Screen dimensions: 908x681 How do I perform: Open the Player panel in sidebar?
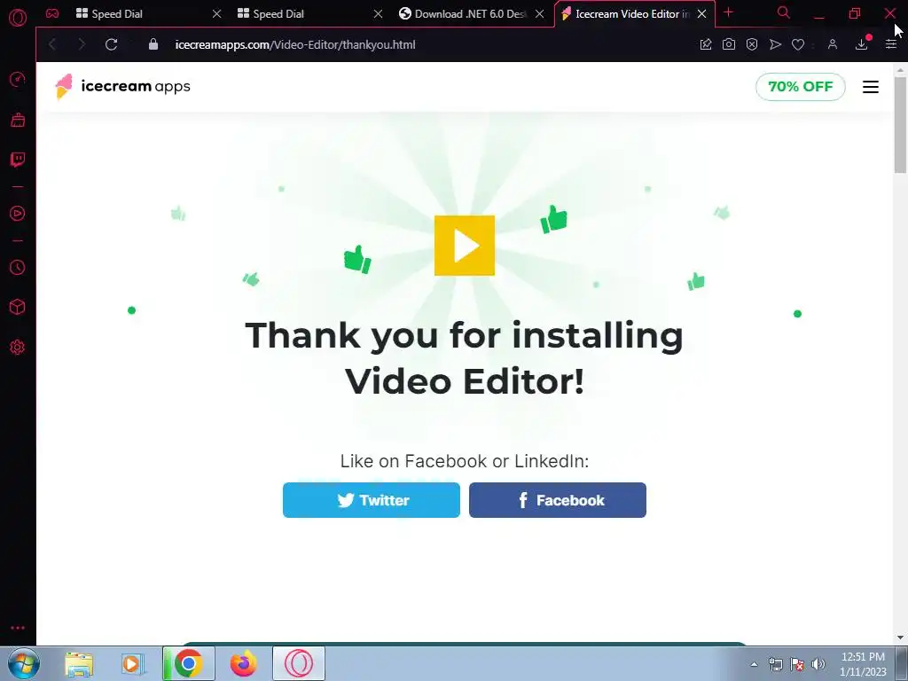pyautogui.click(x=18, y=213)
